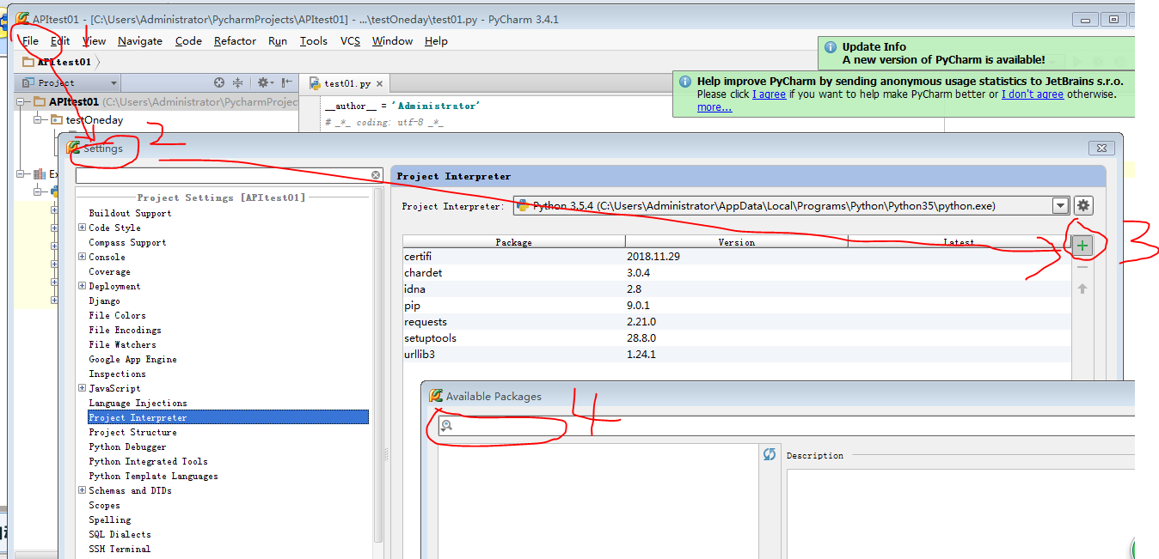Image resolution: width=1159 pixels, height=559 pixels.
Task: Click the plus icon to install a package
Action: point(1082,246)
